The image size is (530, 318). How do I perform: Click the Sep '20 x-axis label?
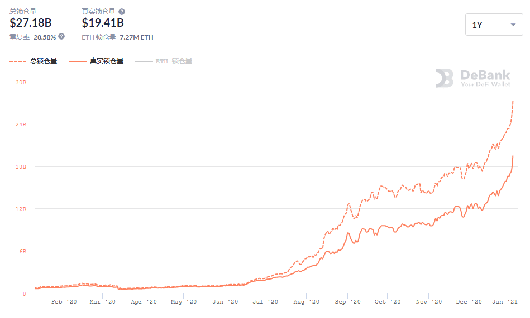pos(348,301)
